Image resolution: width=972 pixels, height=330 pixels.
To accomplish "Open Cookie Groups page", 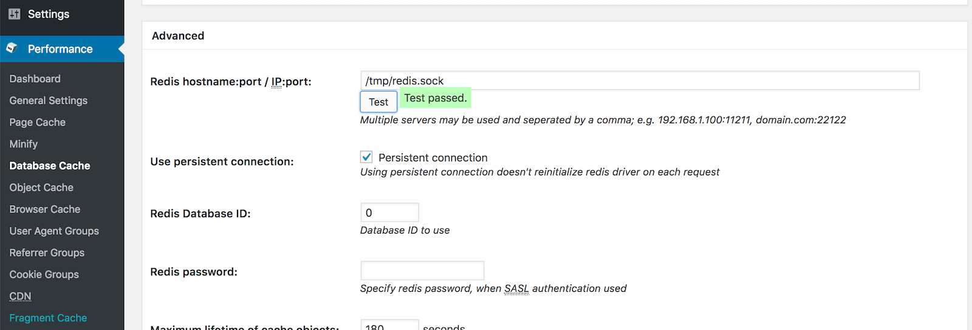I will click(x=44, y=275).
